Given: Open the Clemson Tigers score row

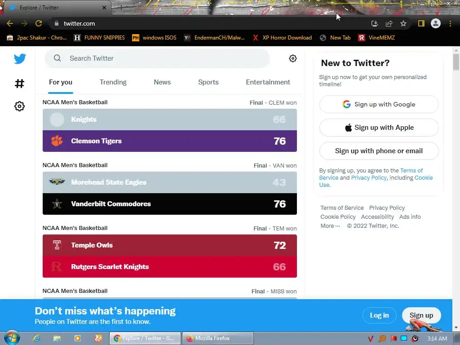Looking at the screenshot, I should point(169,141).
